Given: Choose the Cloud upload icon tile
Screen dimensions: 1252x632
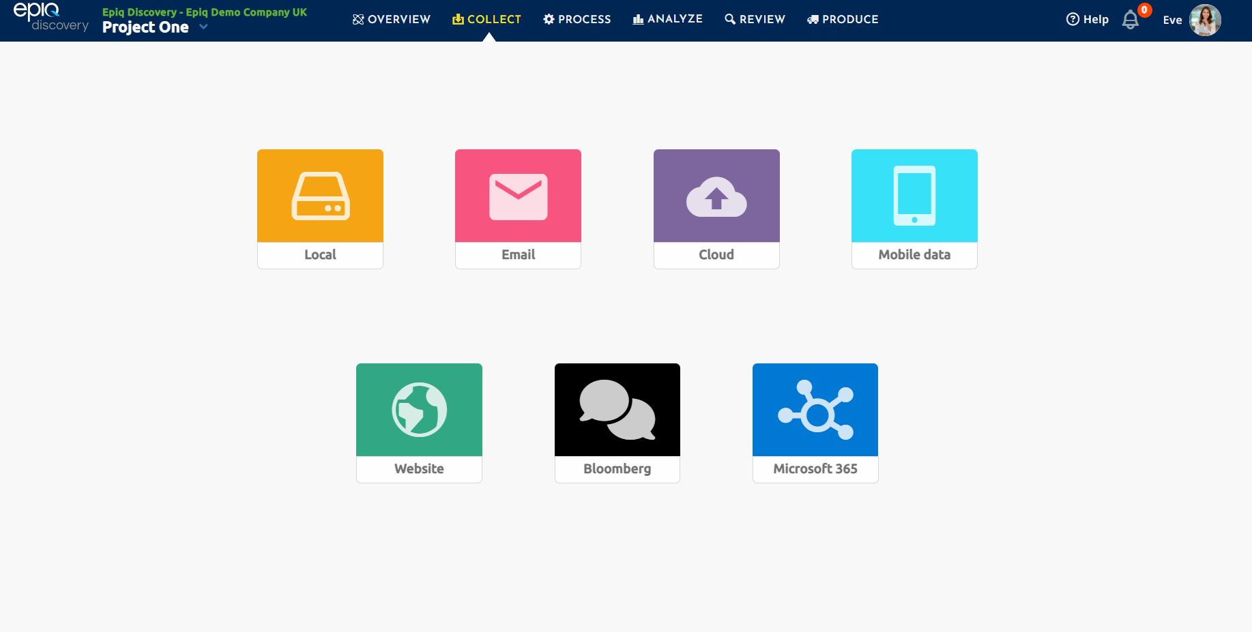Looking at the screenshot, I should (x=716, y=196).
